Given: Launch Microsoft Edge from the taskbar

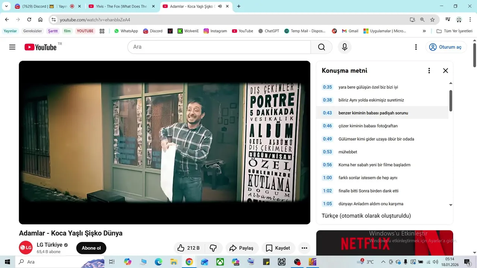Looking at the screenshot, I should tap(158, 262).
